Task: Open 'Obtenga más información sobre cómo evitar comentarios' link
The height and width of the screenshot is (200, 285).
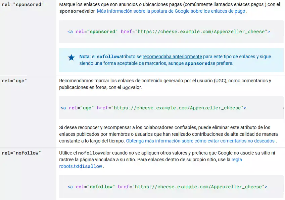Action: (x=200, y=141)
